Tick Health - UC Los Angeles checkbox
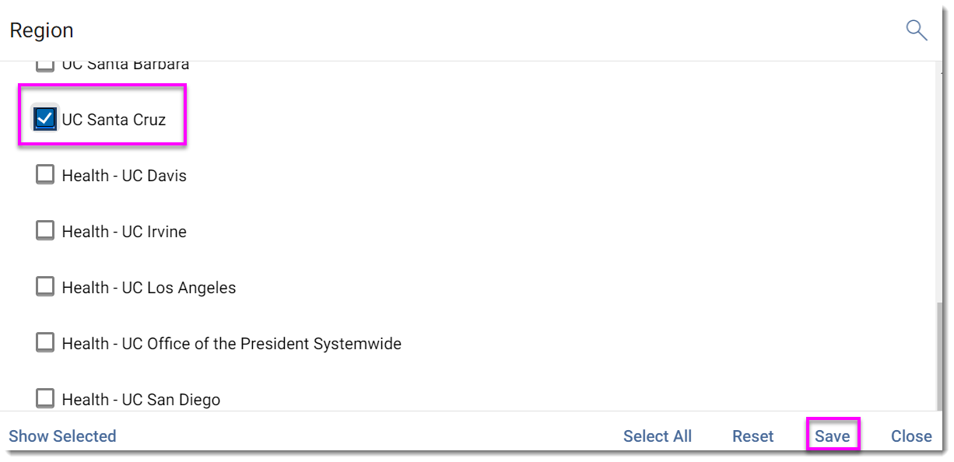Viewport: 954px width, 462px height. (45, 287)
